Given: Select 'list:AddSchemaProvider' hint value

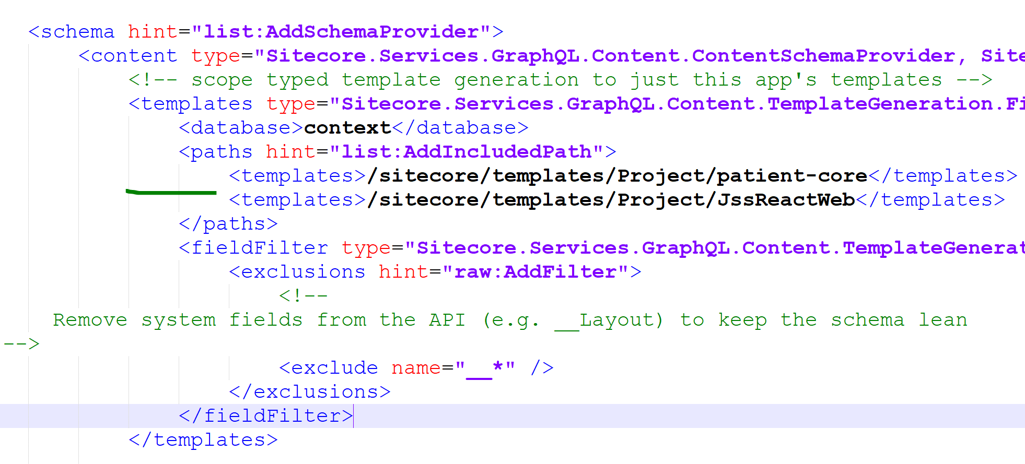Looking at the screenshot, I should [341, 32].
